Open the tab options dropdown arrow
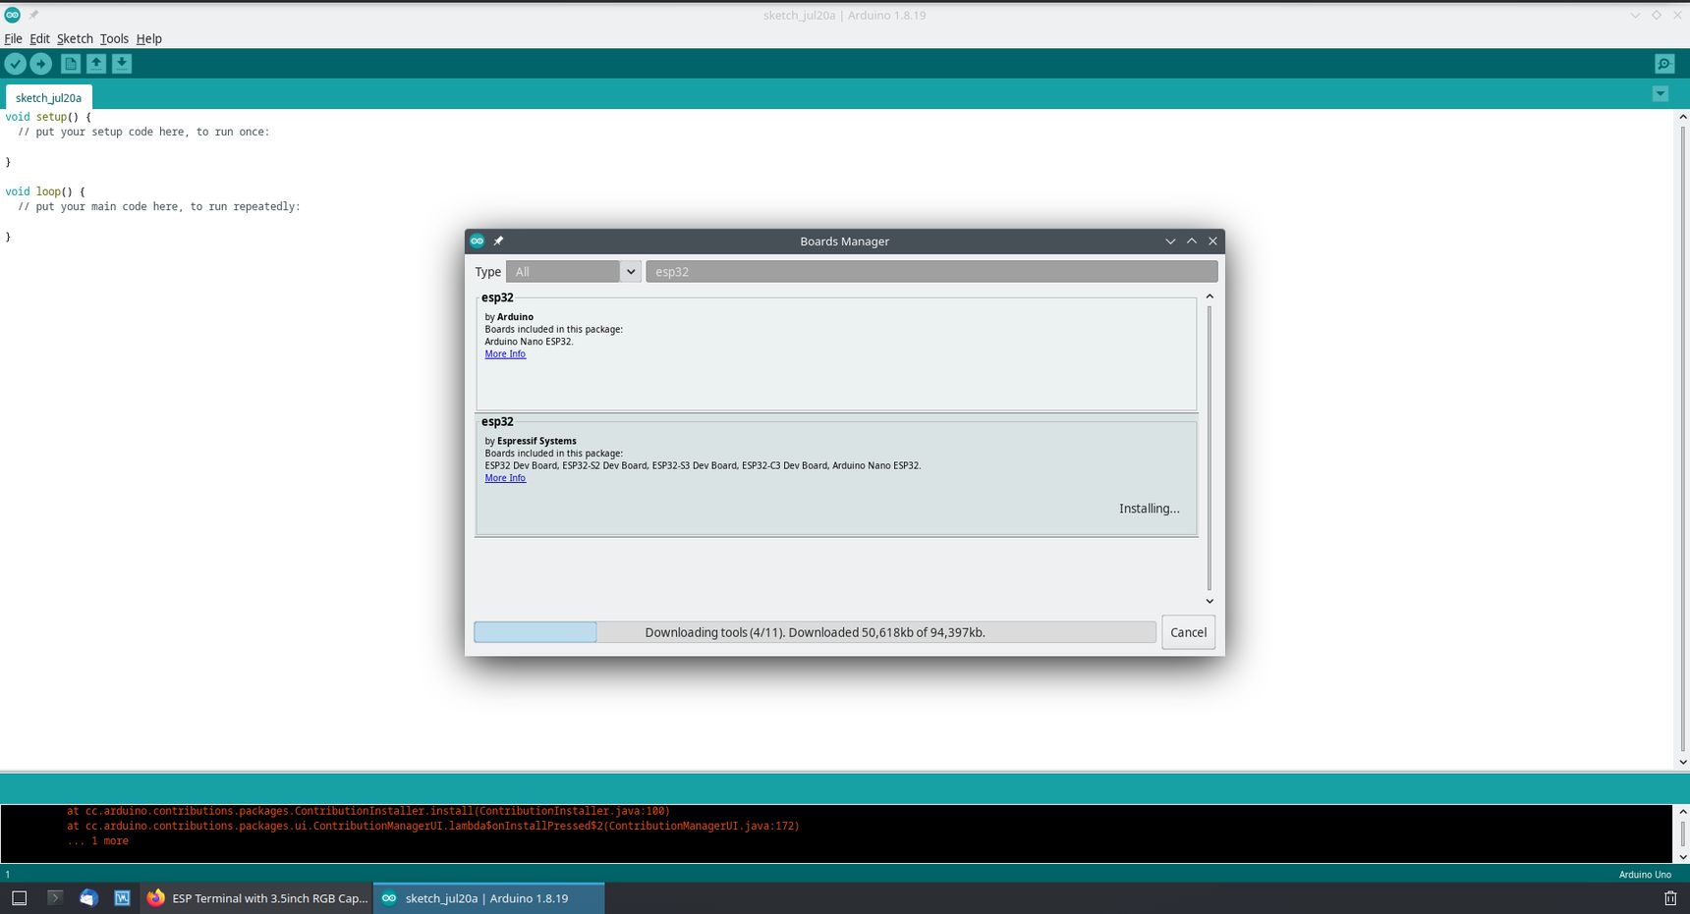 1661,94
